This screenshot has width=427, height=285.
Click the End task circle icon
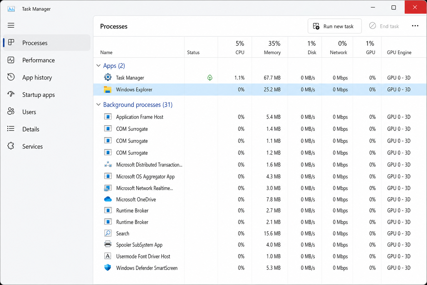coord(373,26)
